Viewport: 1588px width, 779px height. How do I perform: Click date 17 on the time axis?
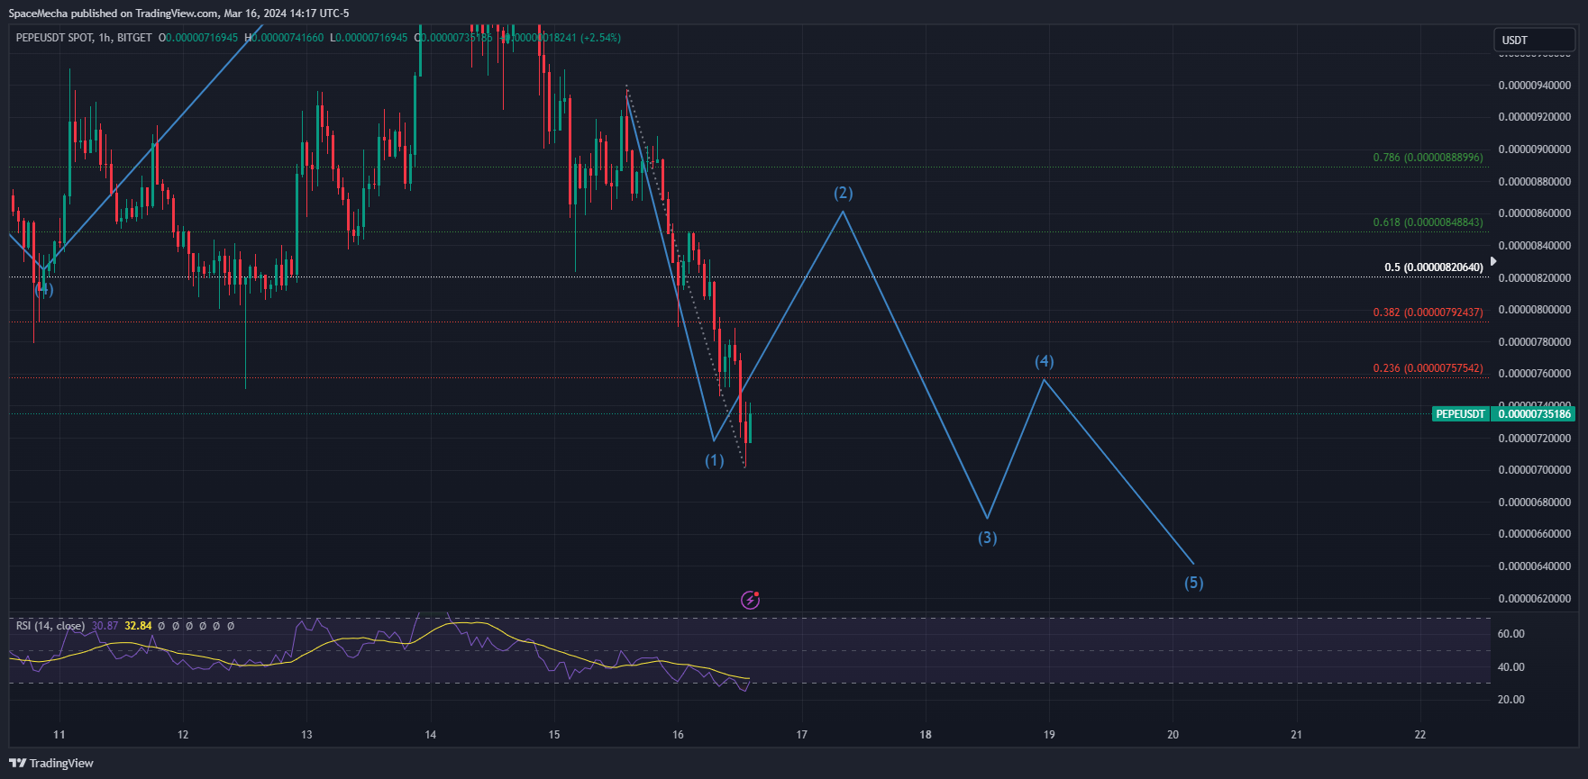click(802, 735)
